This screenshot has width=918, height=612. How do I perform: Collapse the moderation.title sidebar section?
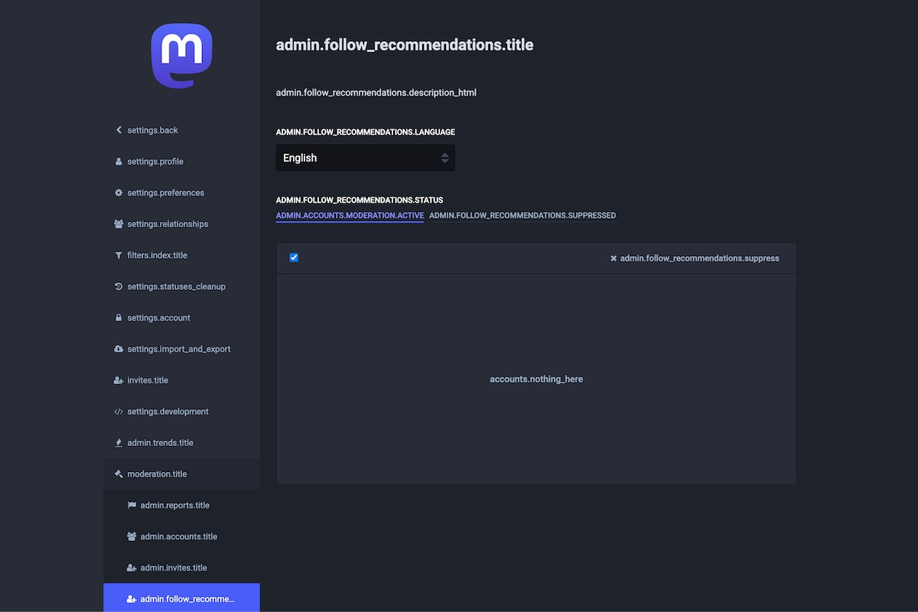(157, 474)
